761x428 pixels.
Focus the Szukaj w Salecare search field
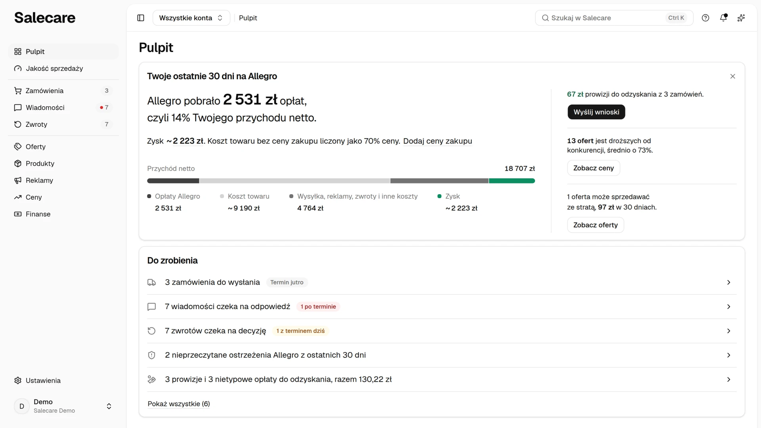point(614,18)
